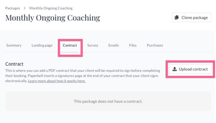
Task: Open the Emails tab
Action: [x=113, y=45]
